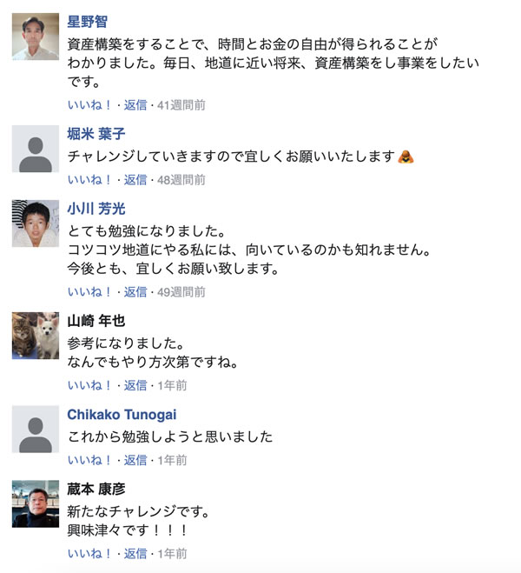Viewport: 521px width, 573px height.
Task: Reply to the 堀米 葉子 comment via 返信
Action: click(135, 180)
